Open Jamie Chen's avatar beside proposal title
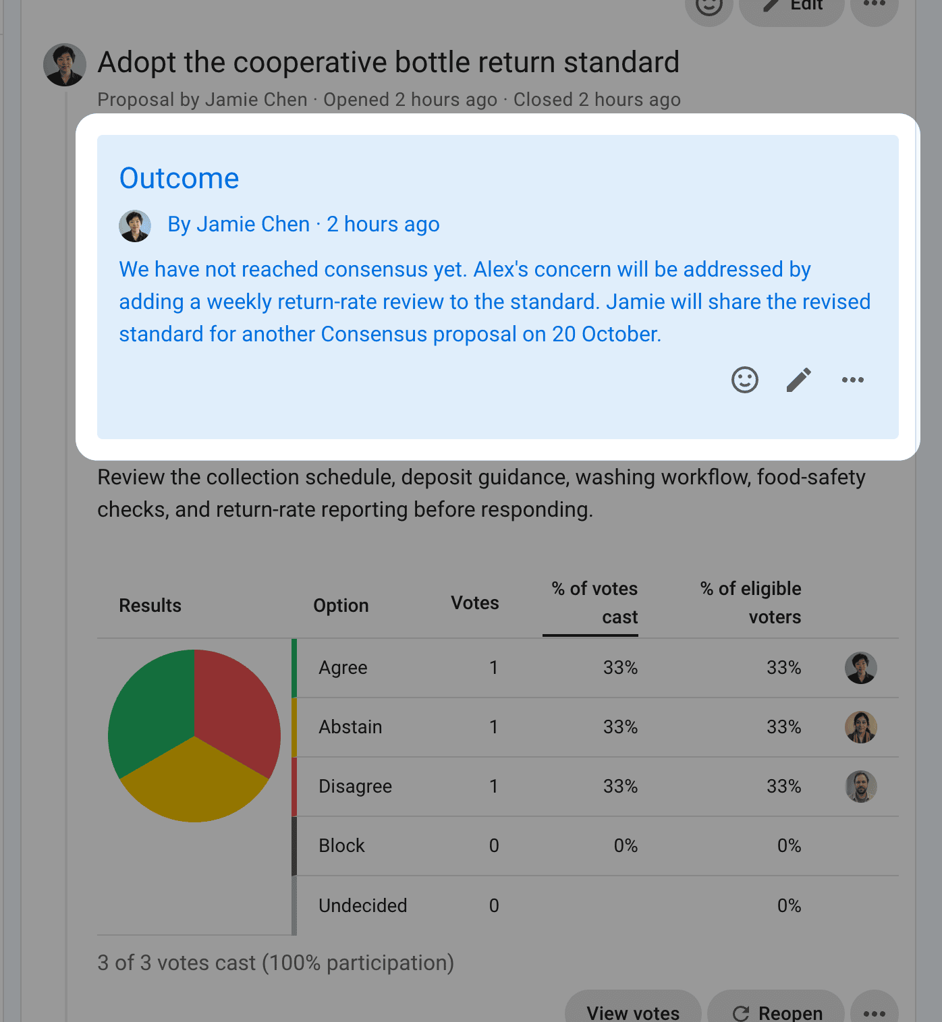Screen dimensions: 942x1022 point(65,65)
